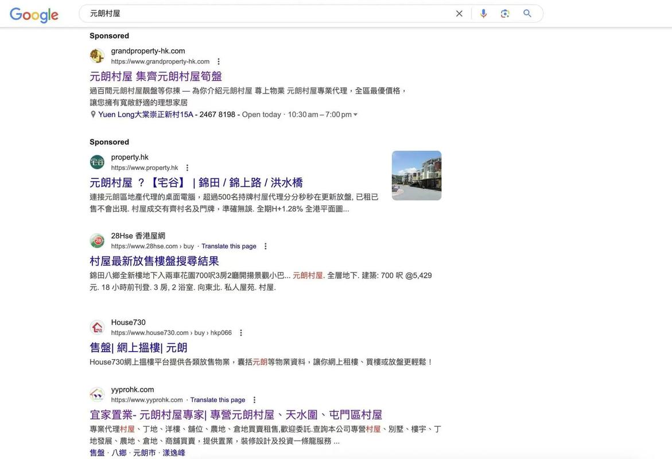Click the https://www.property.hk URL text
Screen dimensions: 672x459
[145, 168]
